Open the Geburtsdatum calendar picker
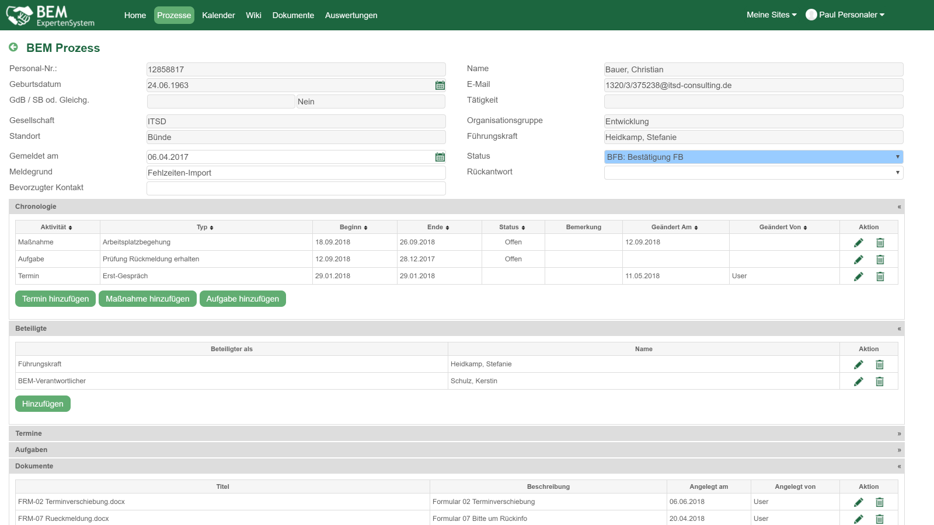Image resolution: width=934 pixels, height=525 pixels. coord(440,85)
